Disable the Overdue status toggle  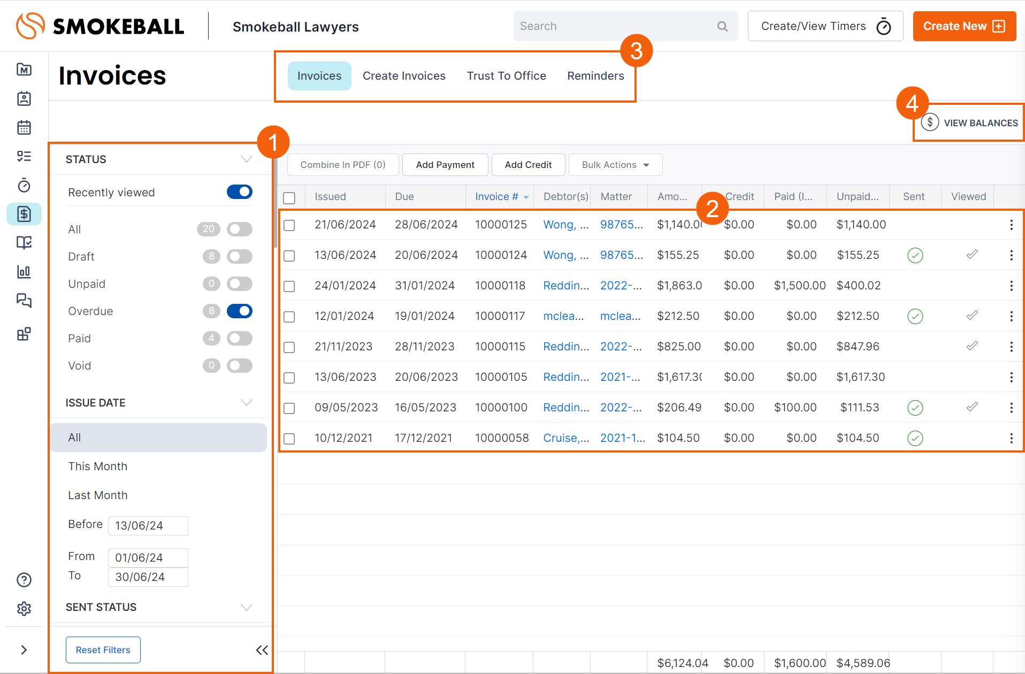(240, 311)
